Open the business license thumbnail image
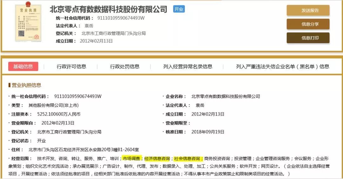 (28, 23)
